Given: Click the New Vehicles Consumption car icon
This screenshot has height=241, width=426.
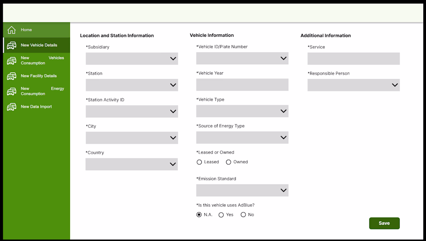Looking at the screenshot, I should click(x=12, y=60).
